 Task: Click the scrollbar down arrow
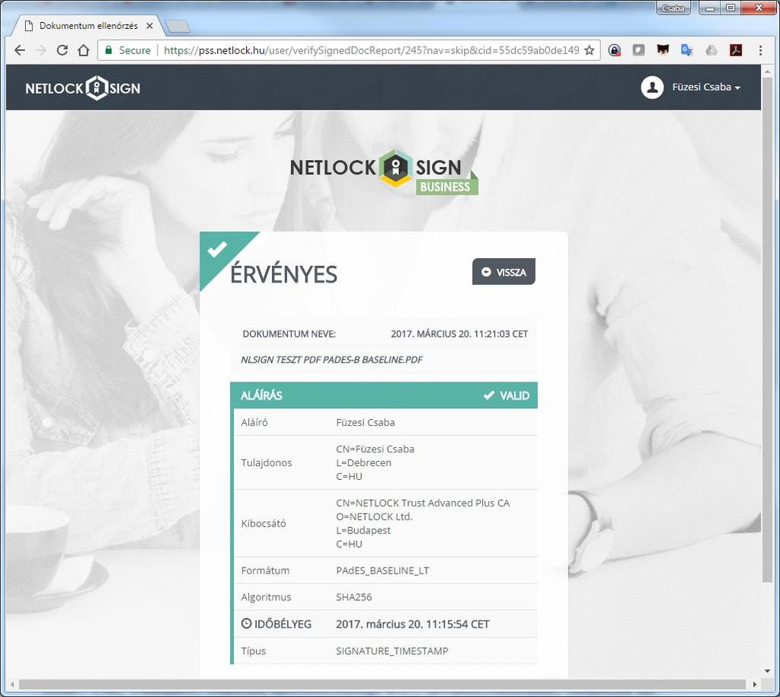click(766, 671)
